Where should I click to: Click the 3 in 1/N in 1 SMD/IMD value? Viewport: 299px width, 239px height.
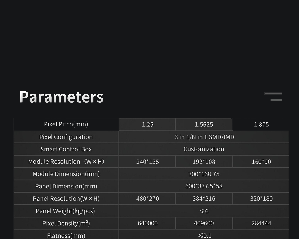204,137
